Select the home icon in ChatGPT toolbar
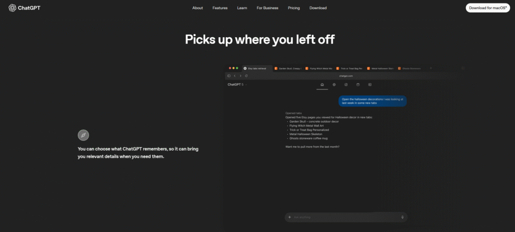This screenshot has height=232, width=515. 322,84
